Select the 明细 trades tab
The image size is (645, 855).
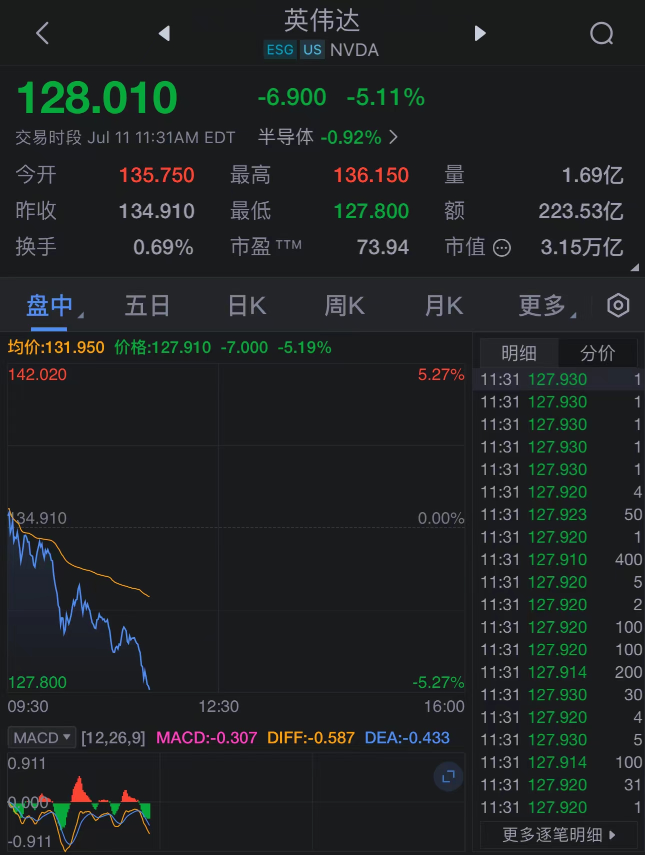pyautogui.click(x=519, y=353)
